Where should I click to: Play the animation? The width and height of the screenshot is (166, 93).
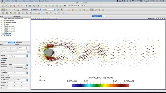(x=50, y=6)
